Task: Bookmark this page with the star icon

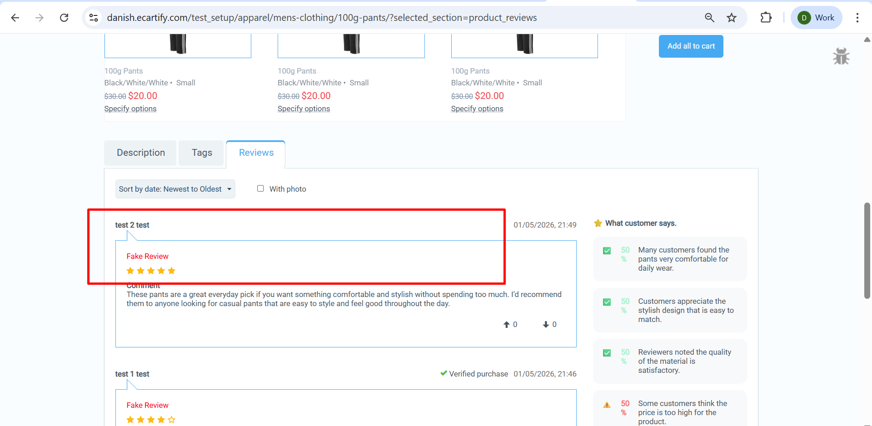Action: click(732, 18)
